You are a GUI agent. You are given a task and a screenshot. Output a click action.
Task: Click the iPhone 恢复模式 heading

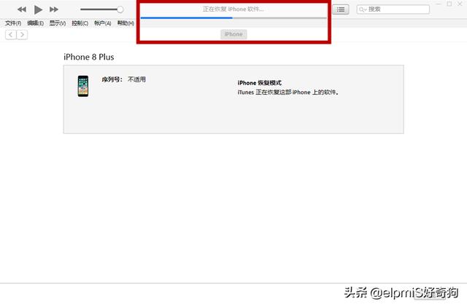click(x=260, y=83)
